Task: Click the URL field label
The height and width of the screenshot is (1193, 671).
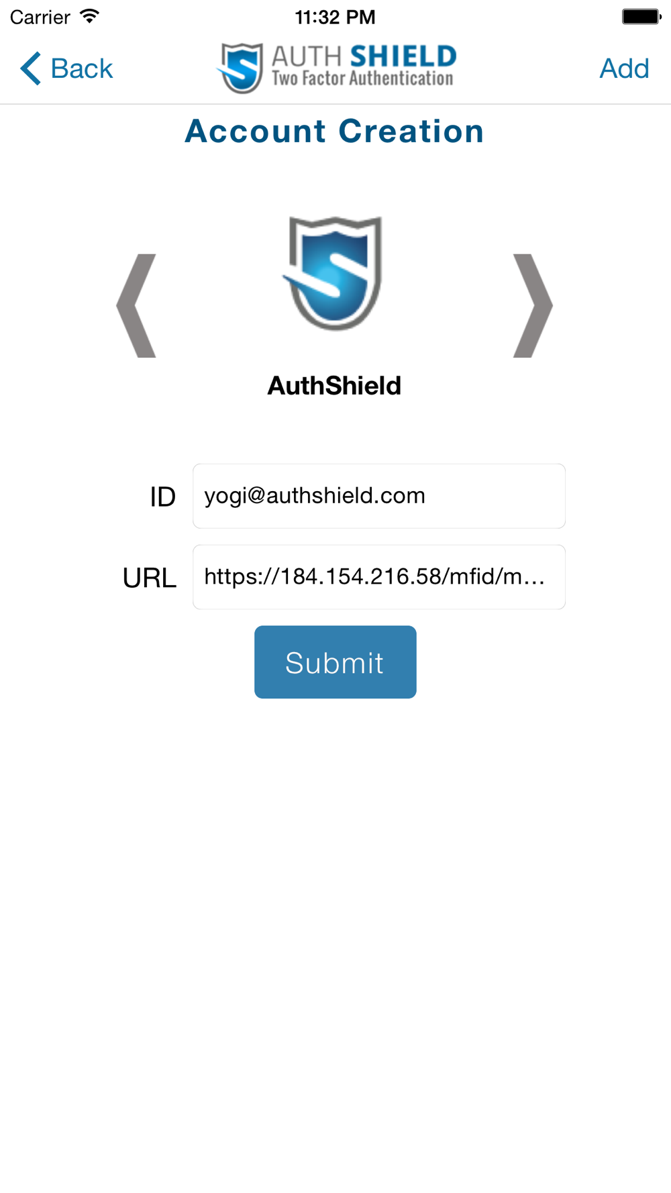Action: tap(150, 578)
